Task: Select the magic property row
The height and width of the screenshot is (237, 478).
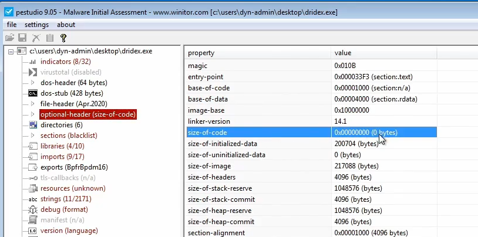Action: pos(311,66)
